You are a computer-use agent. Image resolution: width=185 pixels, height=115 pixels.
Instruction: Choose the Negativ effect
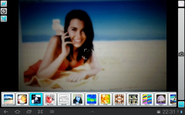click(x=161, y=99)
